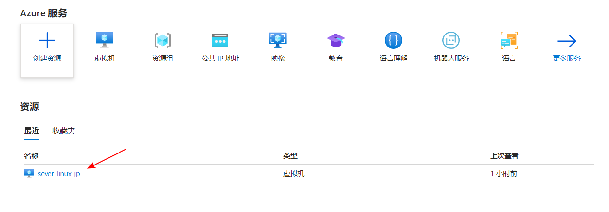This screenshot has height=212, width=609.
Task: Click the Azure 服务 heading
Action: 44,13
